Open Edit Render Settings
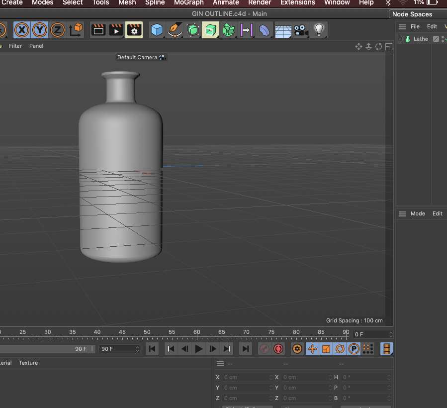Screen dimensions: 447x408 (x=134, y=30)
